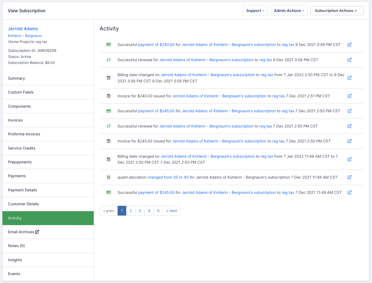Screen dimensions: 372x283
Task: Open Jerrold Adams customer profile link
Action: point(23,29)
